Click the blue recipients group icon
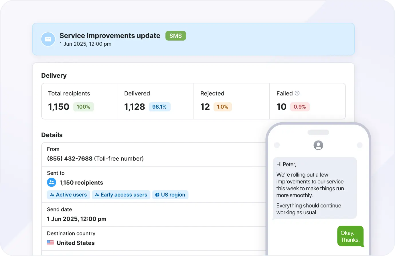The width and height of the screenshot is (395, 256). point(52,182)
